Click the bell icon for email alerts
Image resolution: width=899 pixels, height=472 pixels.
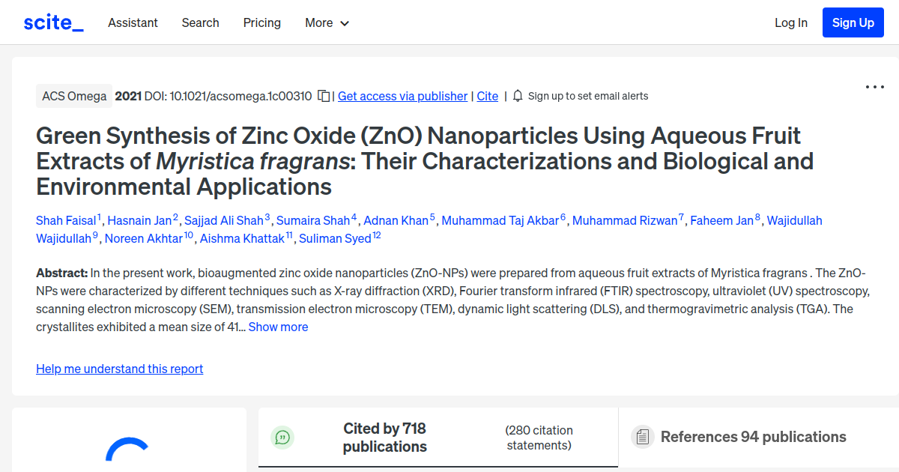coord(517,96)
